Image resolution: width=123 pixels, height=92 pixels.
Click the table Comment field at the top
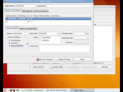click(x=69, y=6)
